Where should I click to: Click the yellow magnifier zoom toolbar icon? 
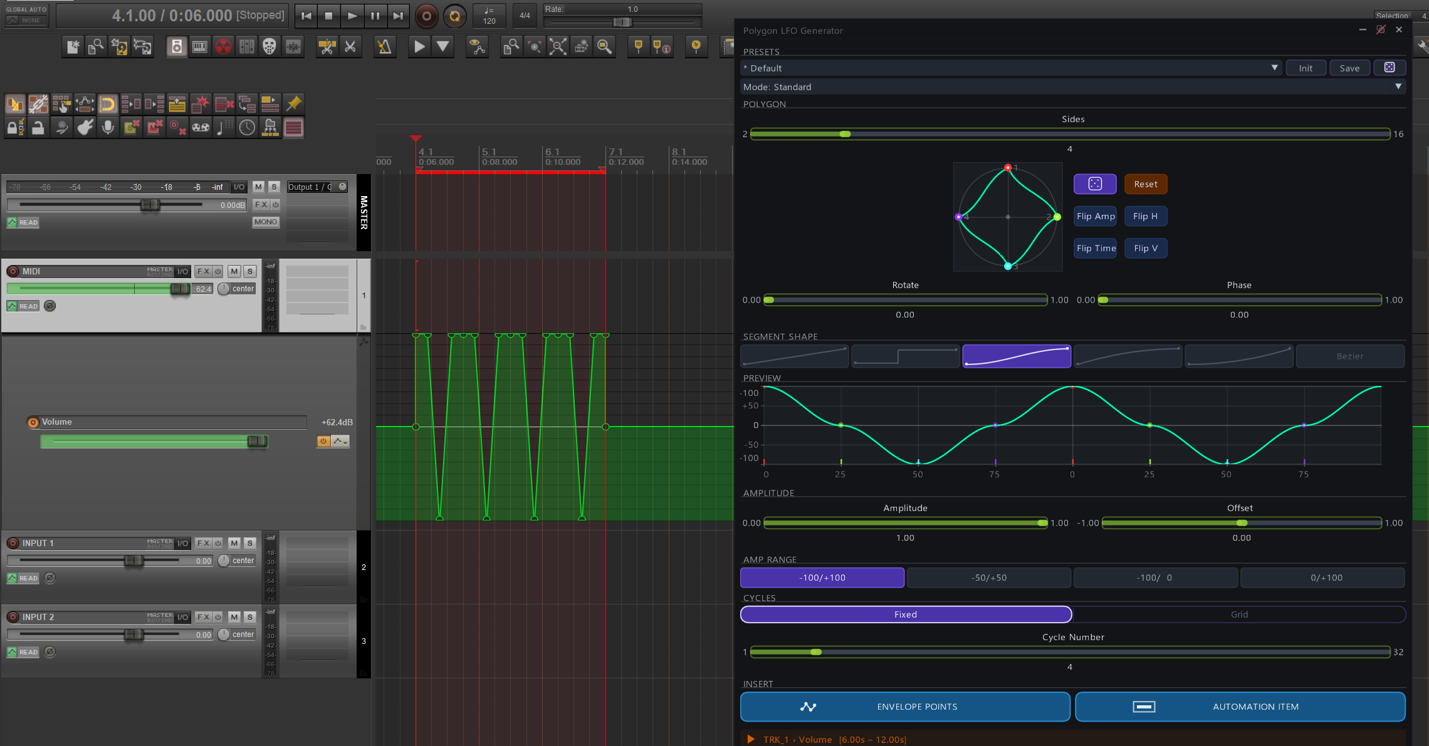click(605, 46)
